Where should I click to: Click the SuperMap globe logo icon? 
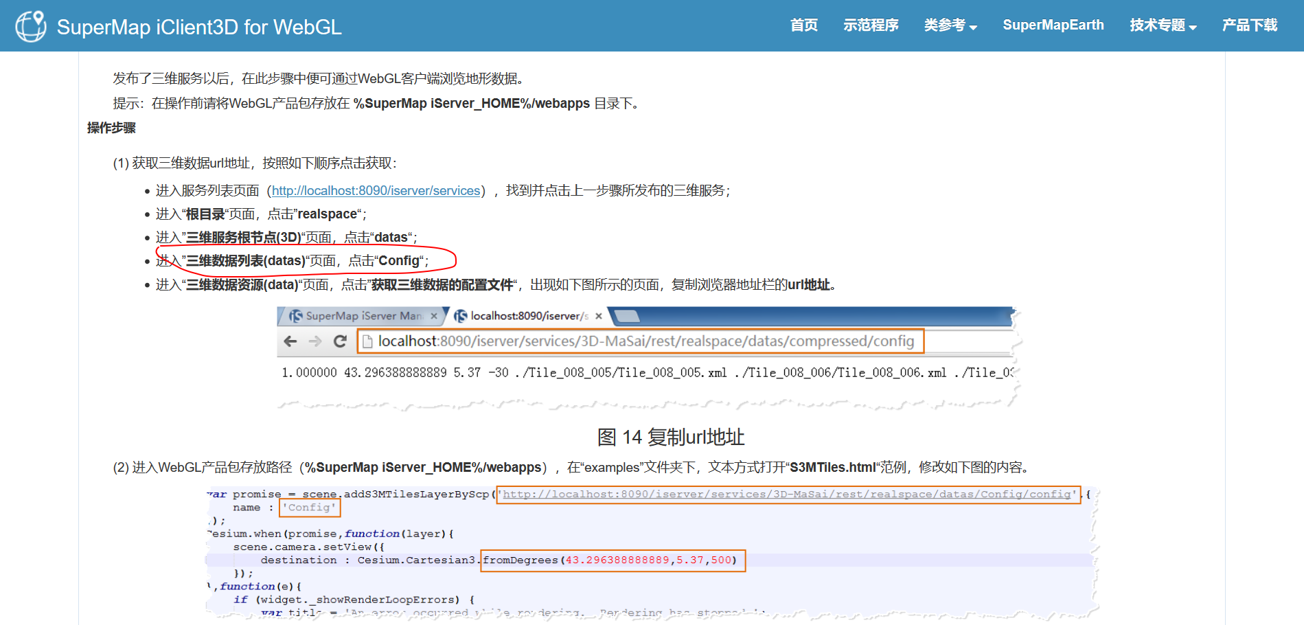(x=31, y=26)
